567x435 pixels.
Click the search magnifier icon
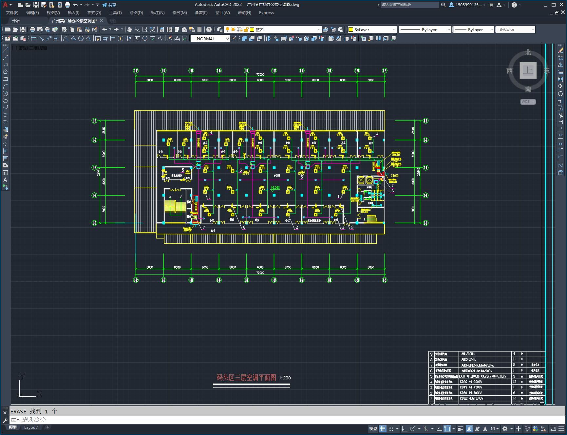click(x=443, y=5)
